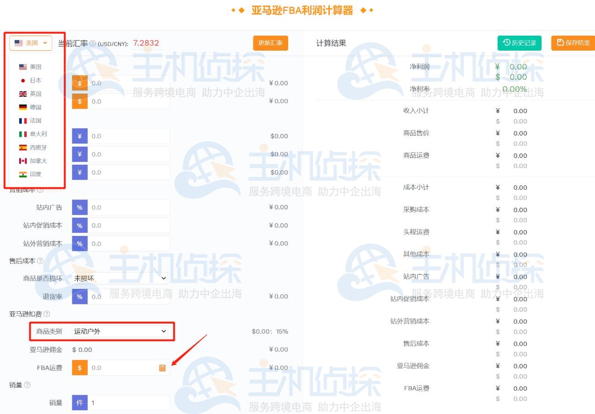Click the 站内广告 percentage input field
The width and height of the screenshot is (595, 414).
coord(128,207)
